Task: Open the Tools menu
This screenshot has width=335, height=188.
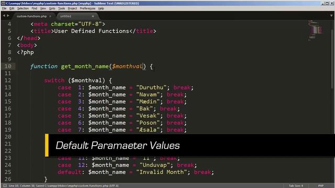Action: pyautogui.click(x=61, y=8)
